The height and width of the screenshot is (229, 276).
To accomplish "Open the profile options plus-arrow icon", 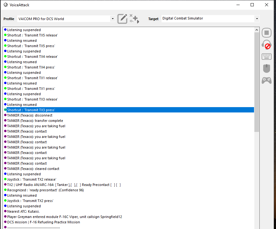I will [134, 19].
